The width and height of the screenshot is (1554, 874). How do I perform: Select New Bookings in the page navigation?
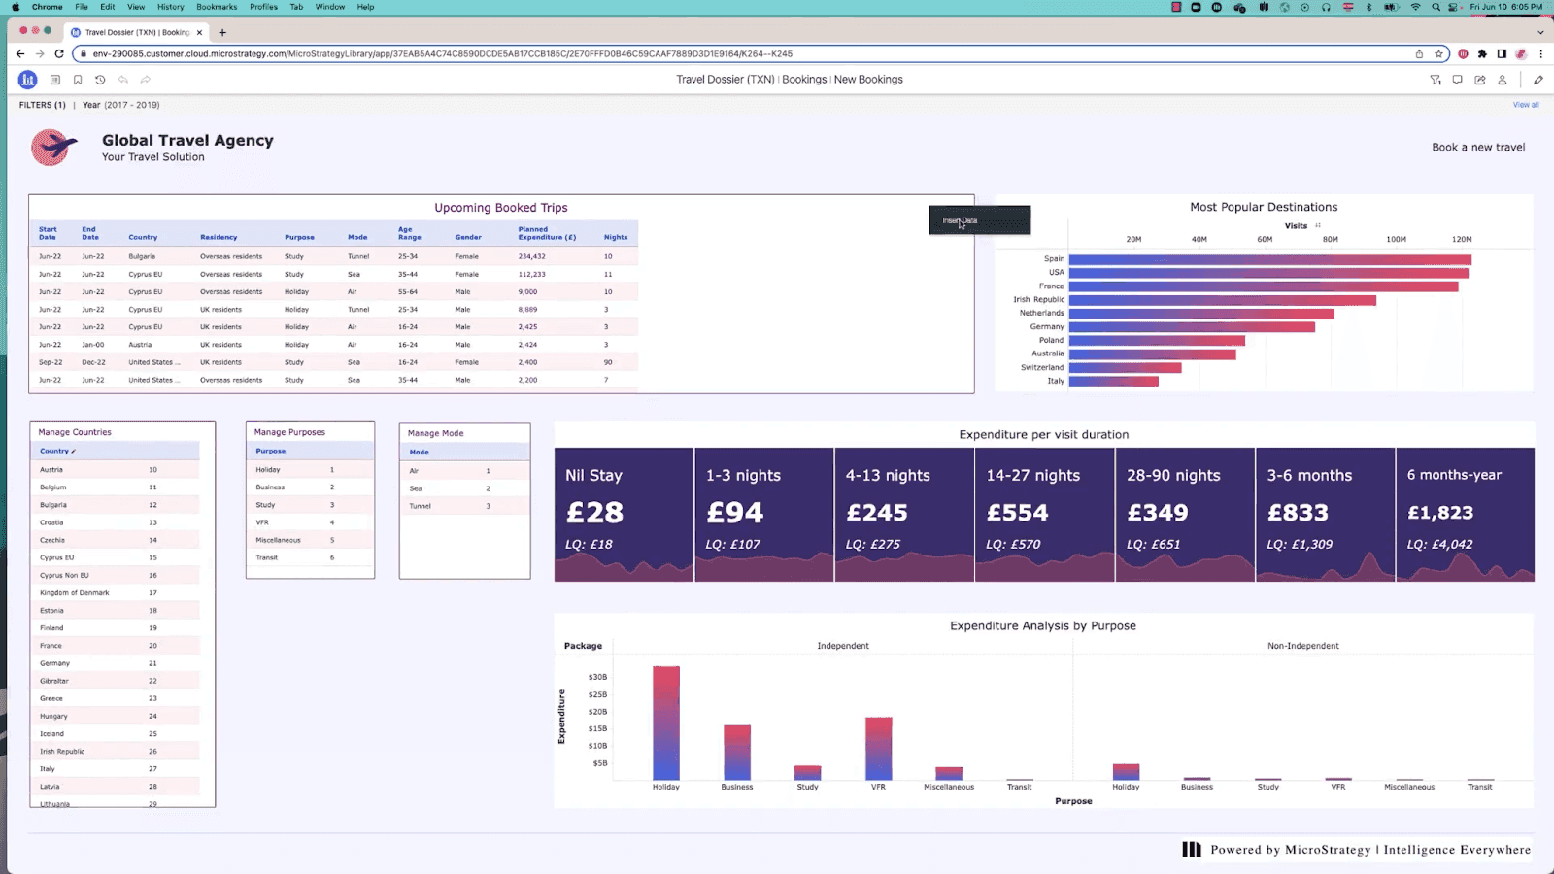pos(867,79)
